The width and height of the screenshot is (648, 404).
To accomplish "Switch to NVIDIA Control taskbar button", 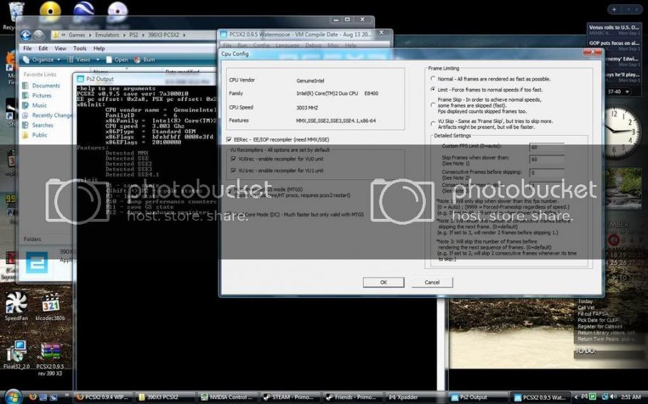I will [x=227, y=398].
